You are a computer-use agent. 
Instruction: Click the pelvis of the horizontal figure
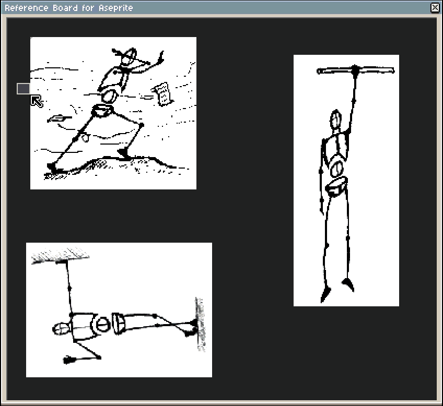tap(118, 324)
